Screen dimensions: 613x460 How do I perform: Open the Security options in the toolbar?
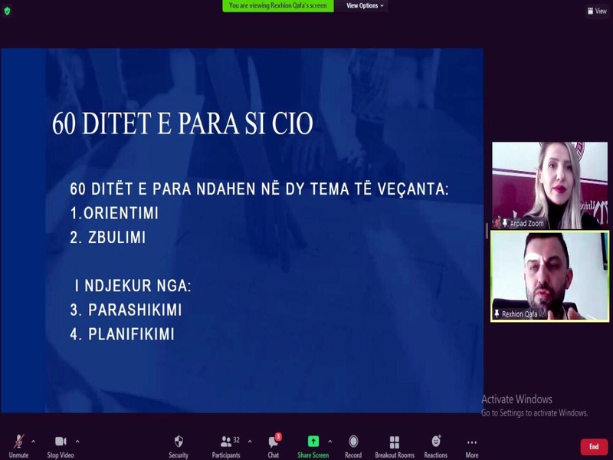(x=178, y=442)
